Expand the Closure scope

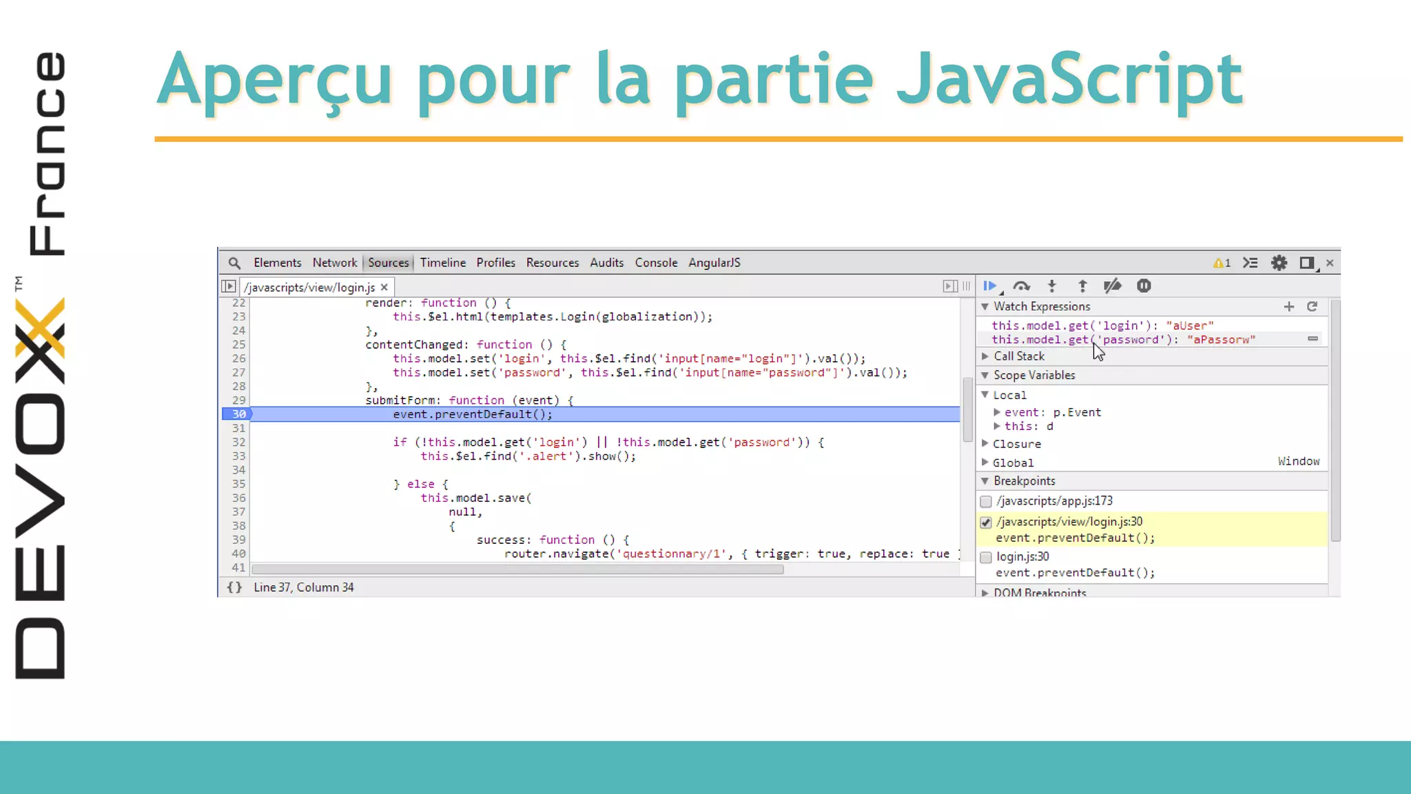click(985, 444)
